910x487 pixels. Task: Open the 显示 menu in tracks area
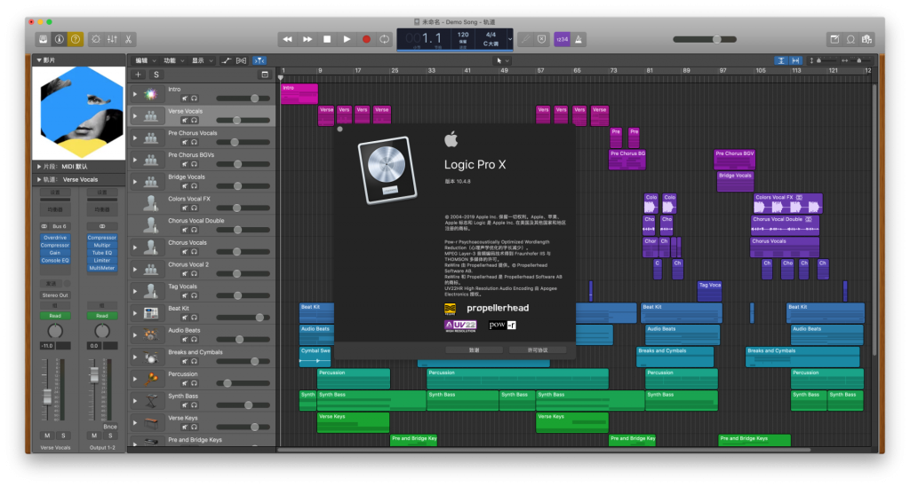[202, 60]
